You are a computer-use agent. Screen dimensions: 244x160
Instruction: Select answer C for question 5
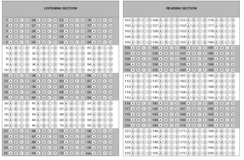coord(22,42)
